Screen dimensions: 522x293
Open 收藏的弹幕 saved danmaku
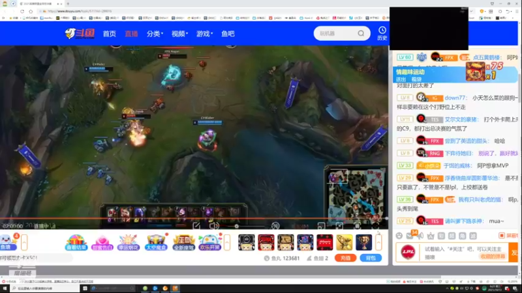click(493, 257)
